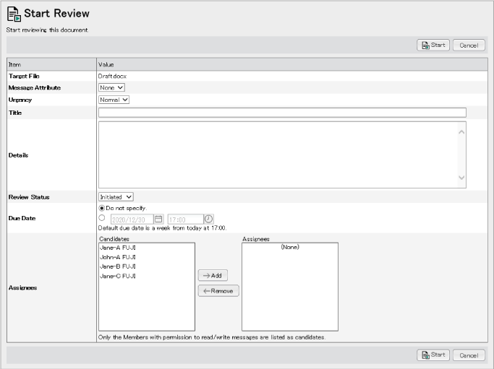Screen dimensions: 494x369
Task: Open the clock time picker icon
Action: [208, 219]
